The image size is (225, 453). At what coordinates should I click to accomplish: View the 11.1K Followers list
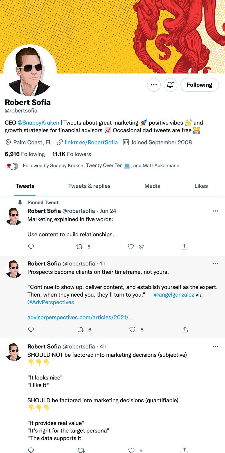[x=71, y=154]
